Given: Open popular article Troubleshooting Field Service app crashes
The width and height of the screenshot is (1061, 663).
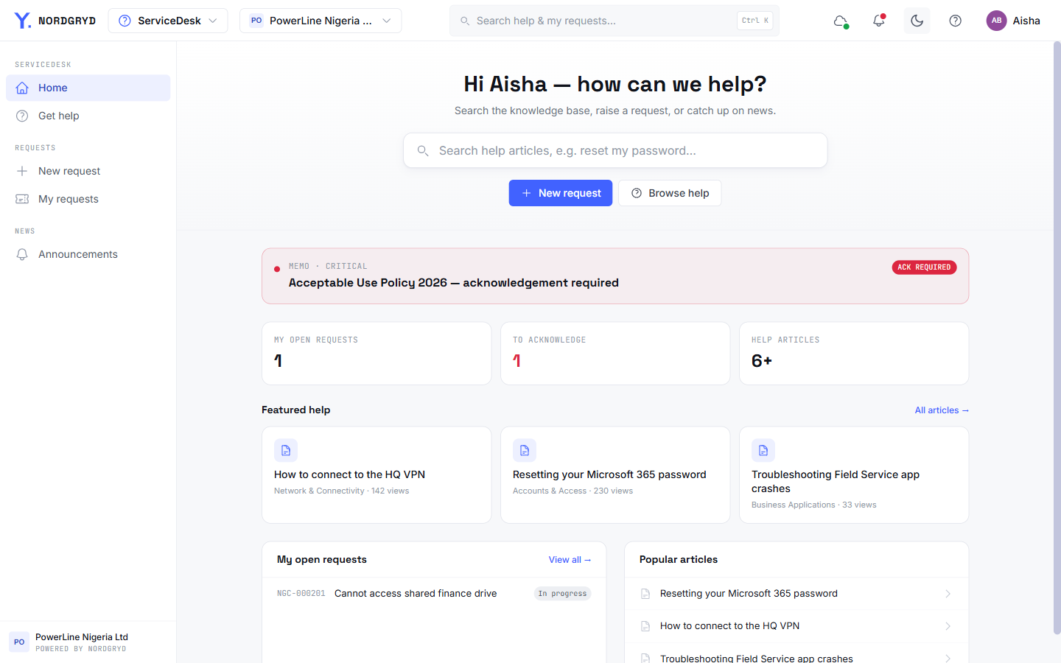Looking at the screenshot, I should [x=796, y=654].
